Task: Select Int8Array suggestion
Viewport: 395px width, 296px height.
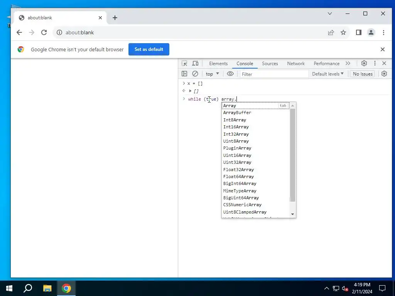Action: [x=255, y=120]
